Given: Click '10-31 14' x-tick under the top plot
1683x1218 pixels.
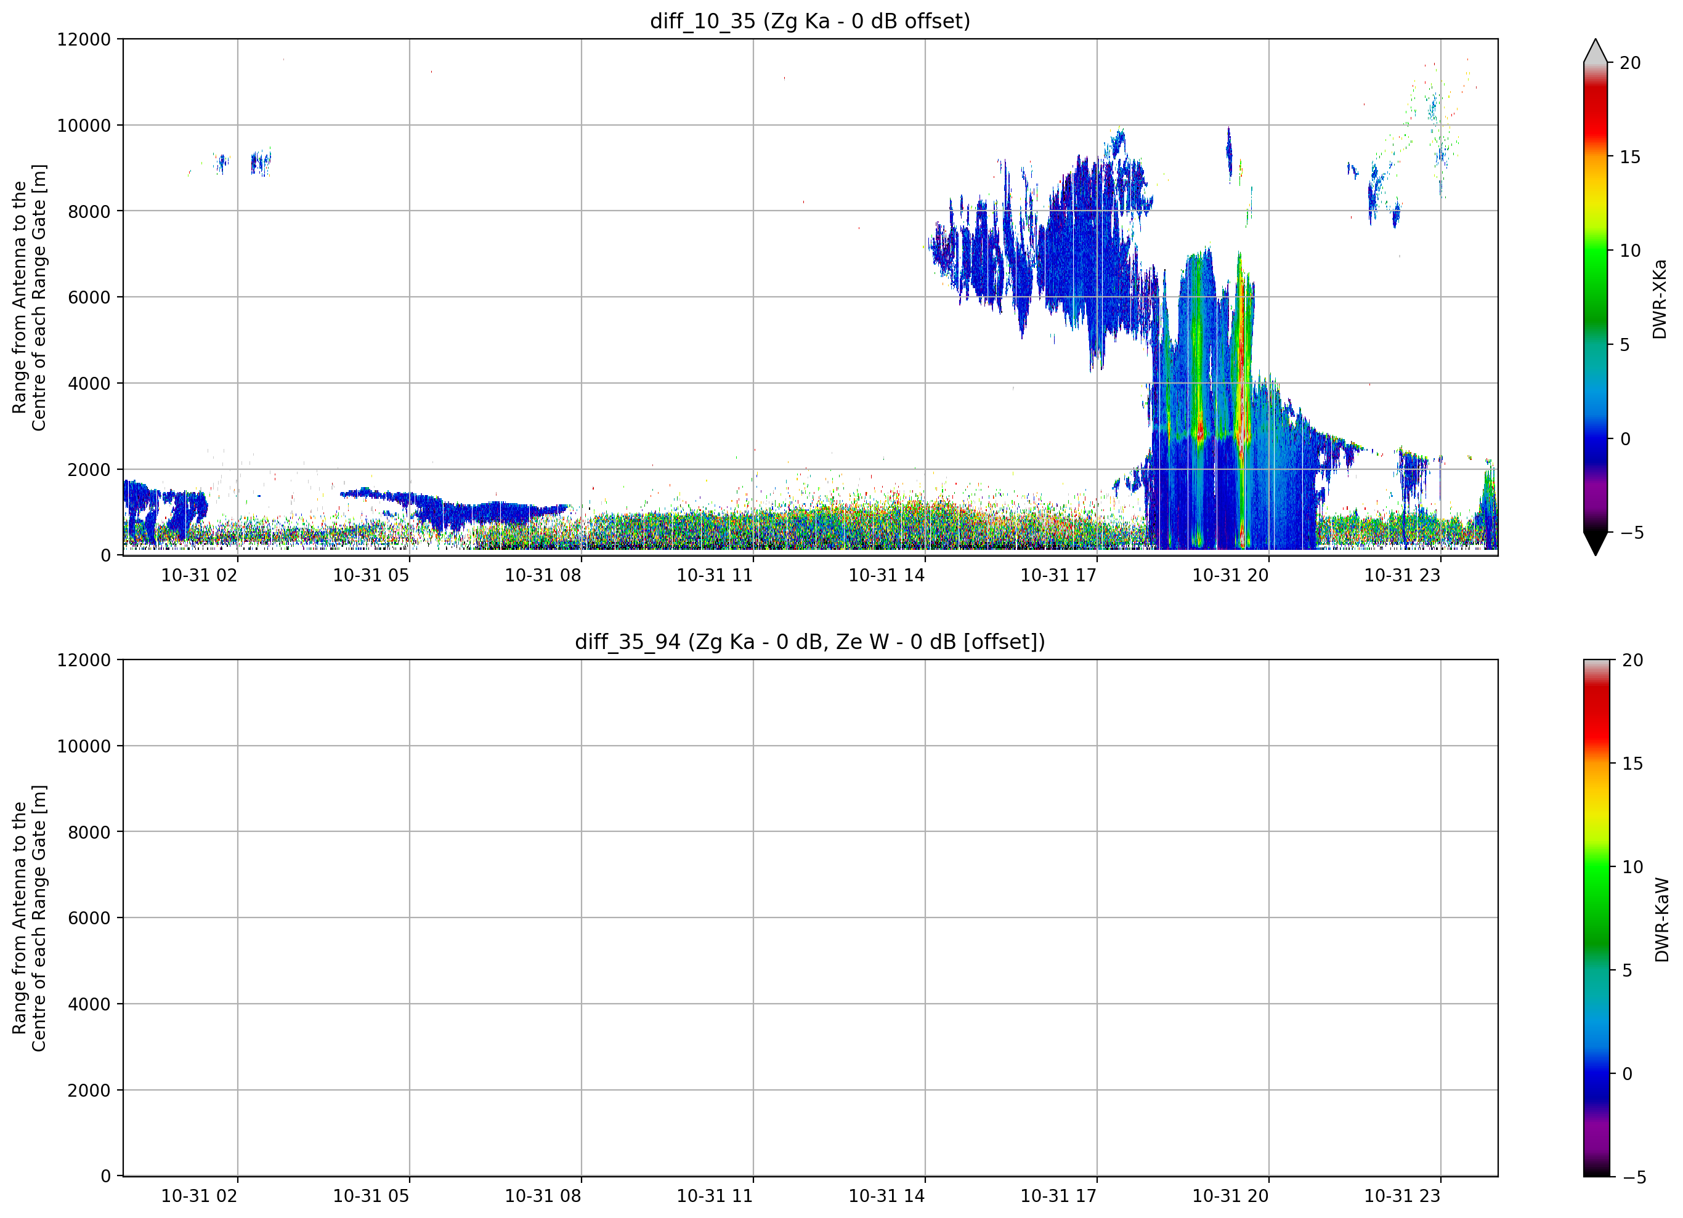Looking at the screenshot, I should pyautogui.click(x=886, y=576).
